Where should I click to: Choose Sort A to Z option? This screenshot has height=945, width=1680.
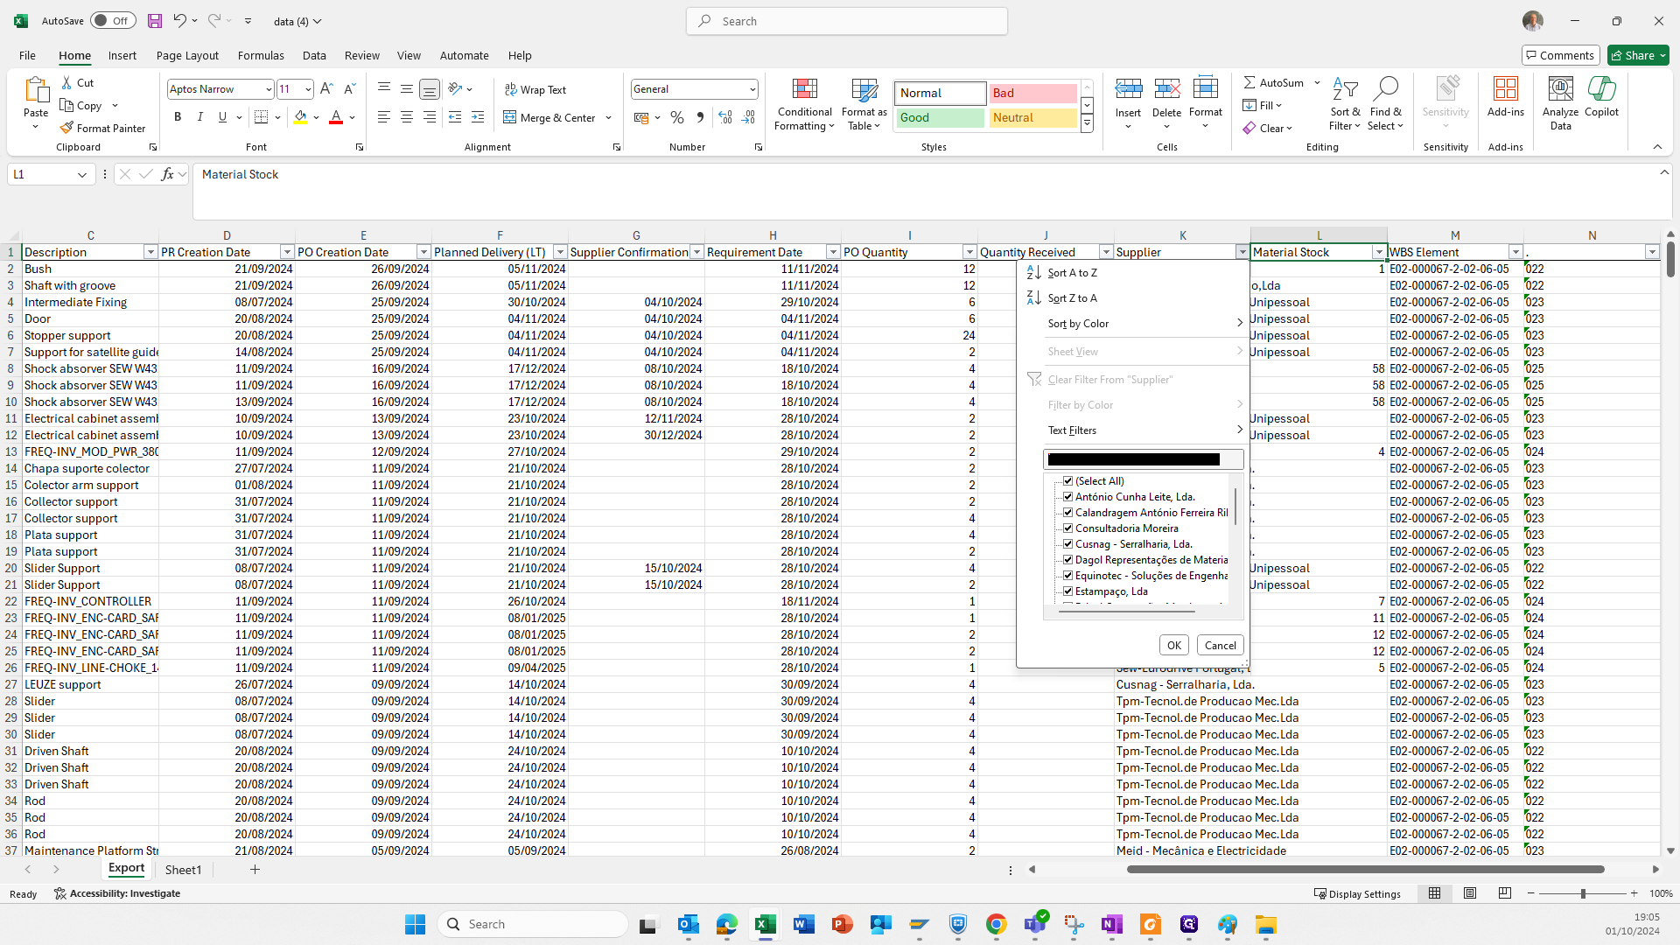pyautogui.click(x=1072, y=272)
